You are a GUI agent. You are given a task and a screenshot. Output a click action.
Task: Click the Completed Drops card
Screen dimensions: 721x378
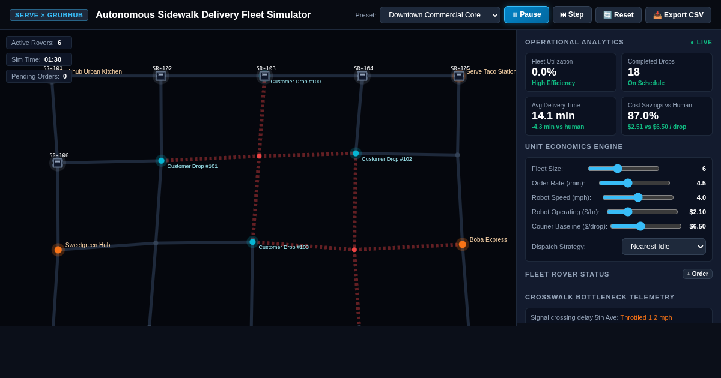coord(667,73)
